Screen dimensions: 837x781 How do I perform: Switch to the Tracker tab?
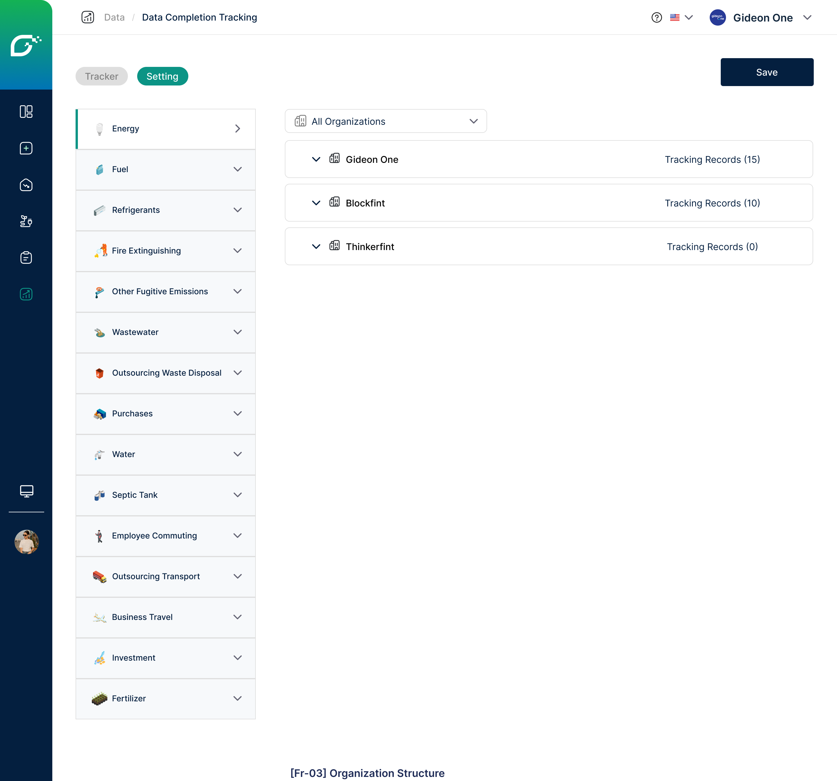point(101,76)
